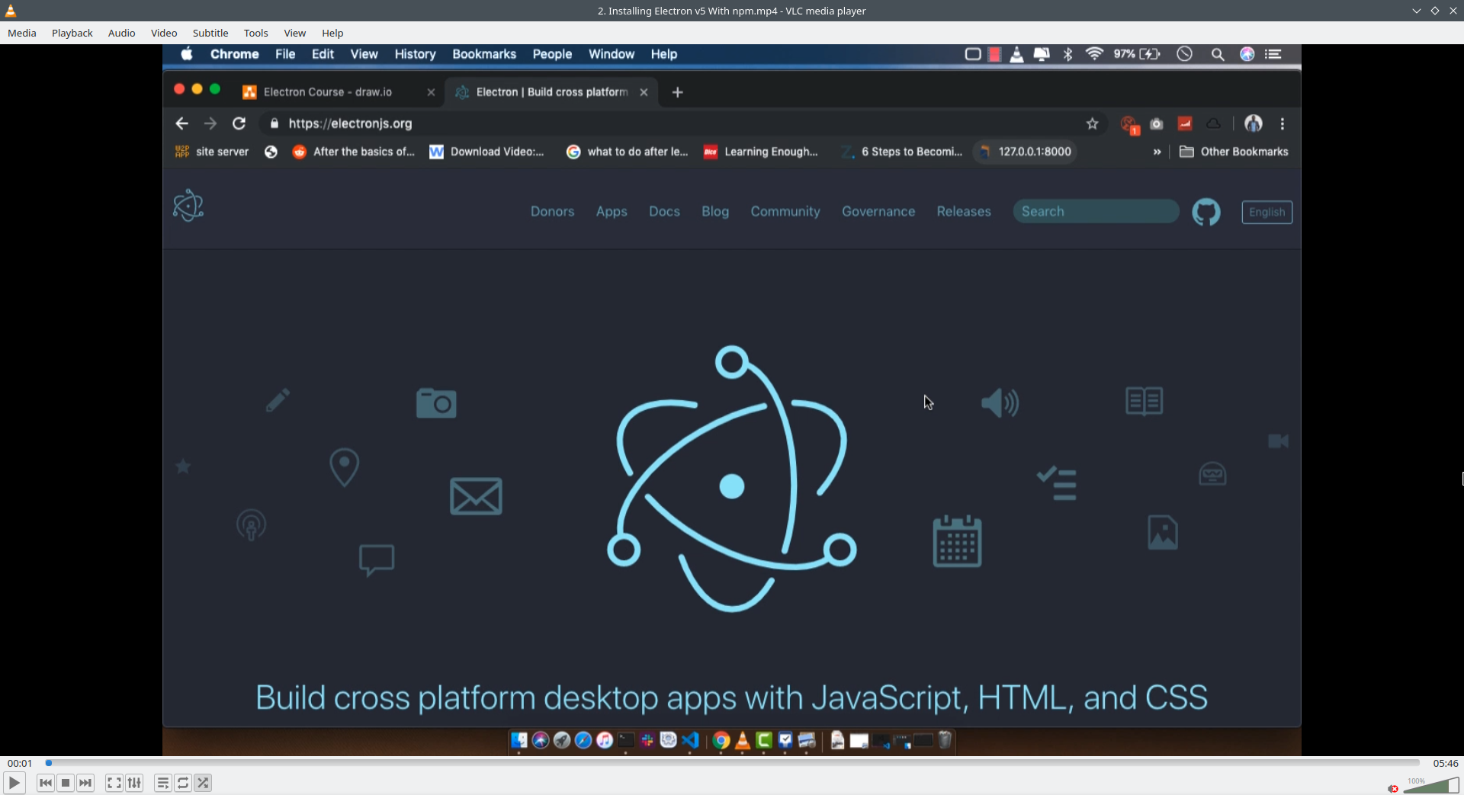Click the Bluetooth icon in the macOS menu bar
Viewport: 1464px width, 795px height.
(x=1068, y=54)
